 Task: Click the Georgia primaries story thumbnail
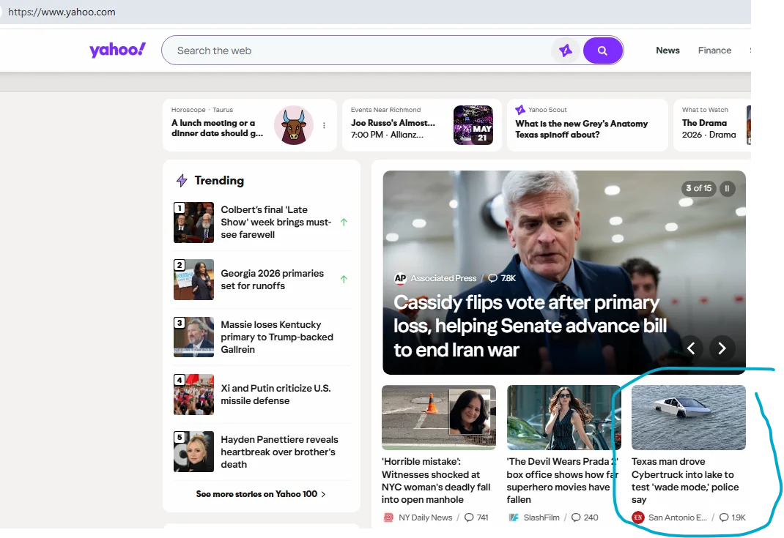pos(193,279)
